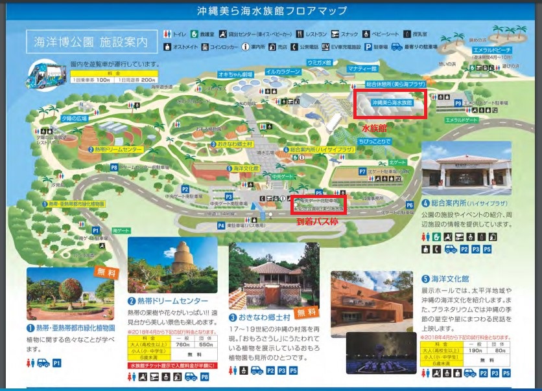Select the 売店 shop legend icon
542x391 pixels.
click(272, 47)
